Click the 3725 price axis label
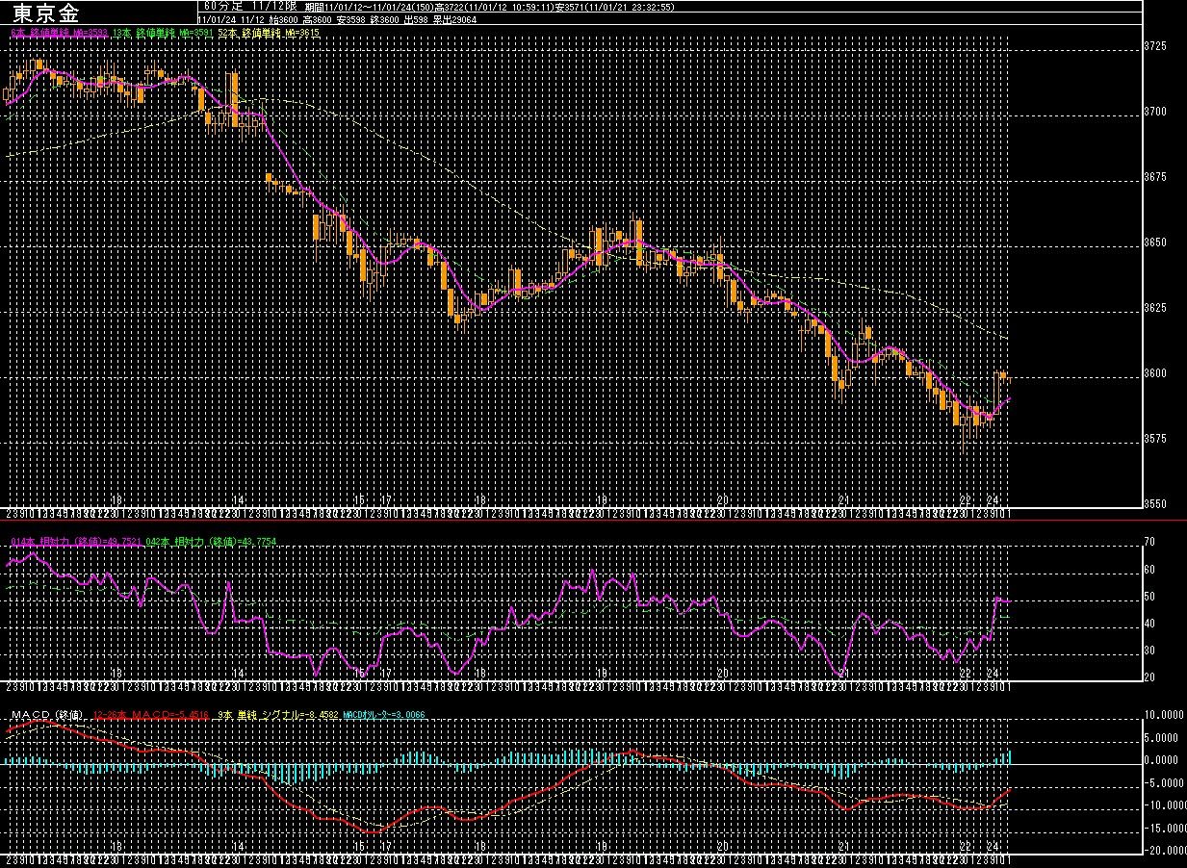This screenshot has height=868, width=1187. pos(1153,46)
